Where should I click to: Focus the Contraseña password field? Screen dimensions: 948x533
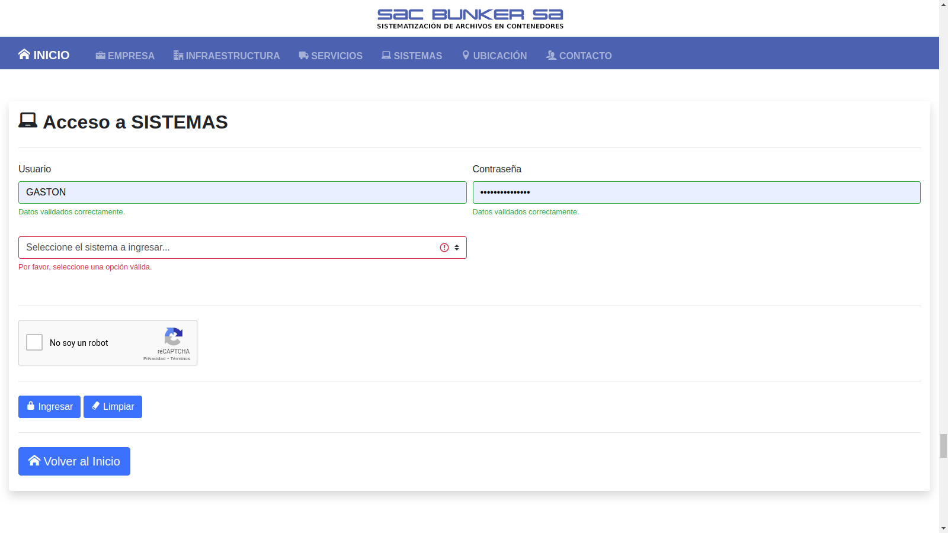pos(696,192)
